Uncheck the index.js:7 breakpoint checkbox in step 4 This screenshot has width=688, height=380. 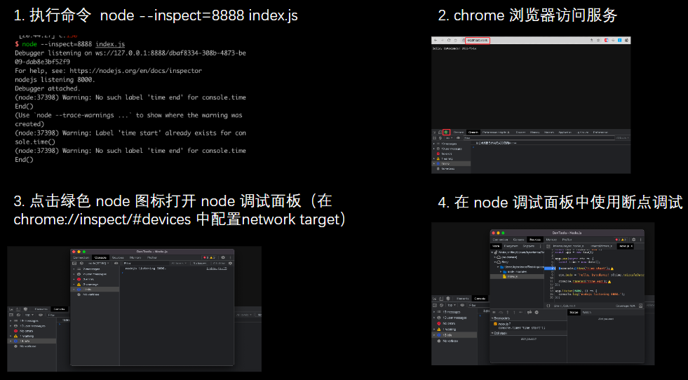(x=495, y=324)
